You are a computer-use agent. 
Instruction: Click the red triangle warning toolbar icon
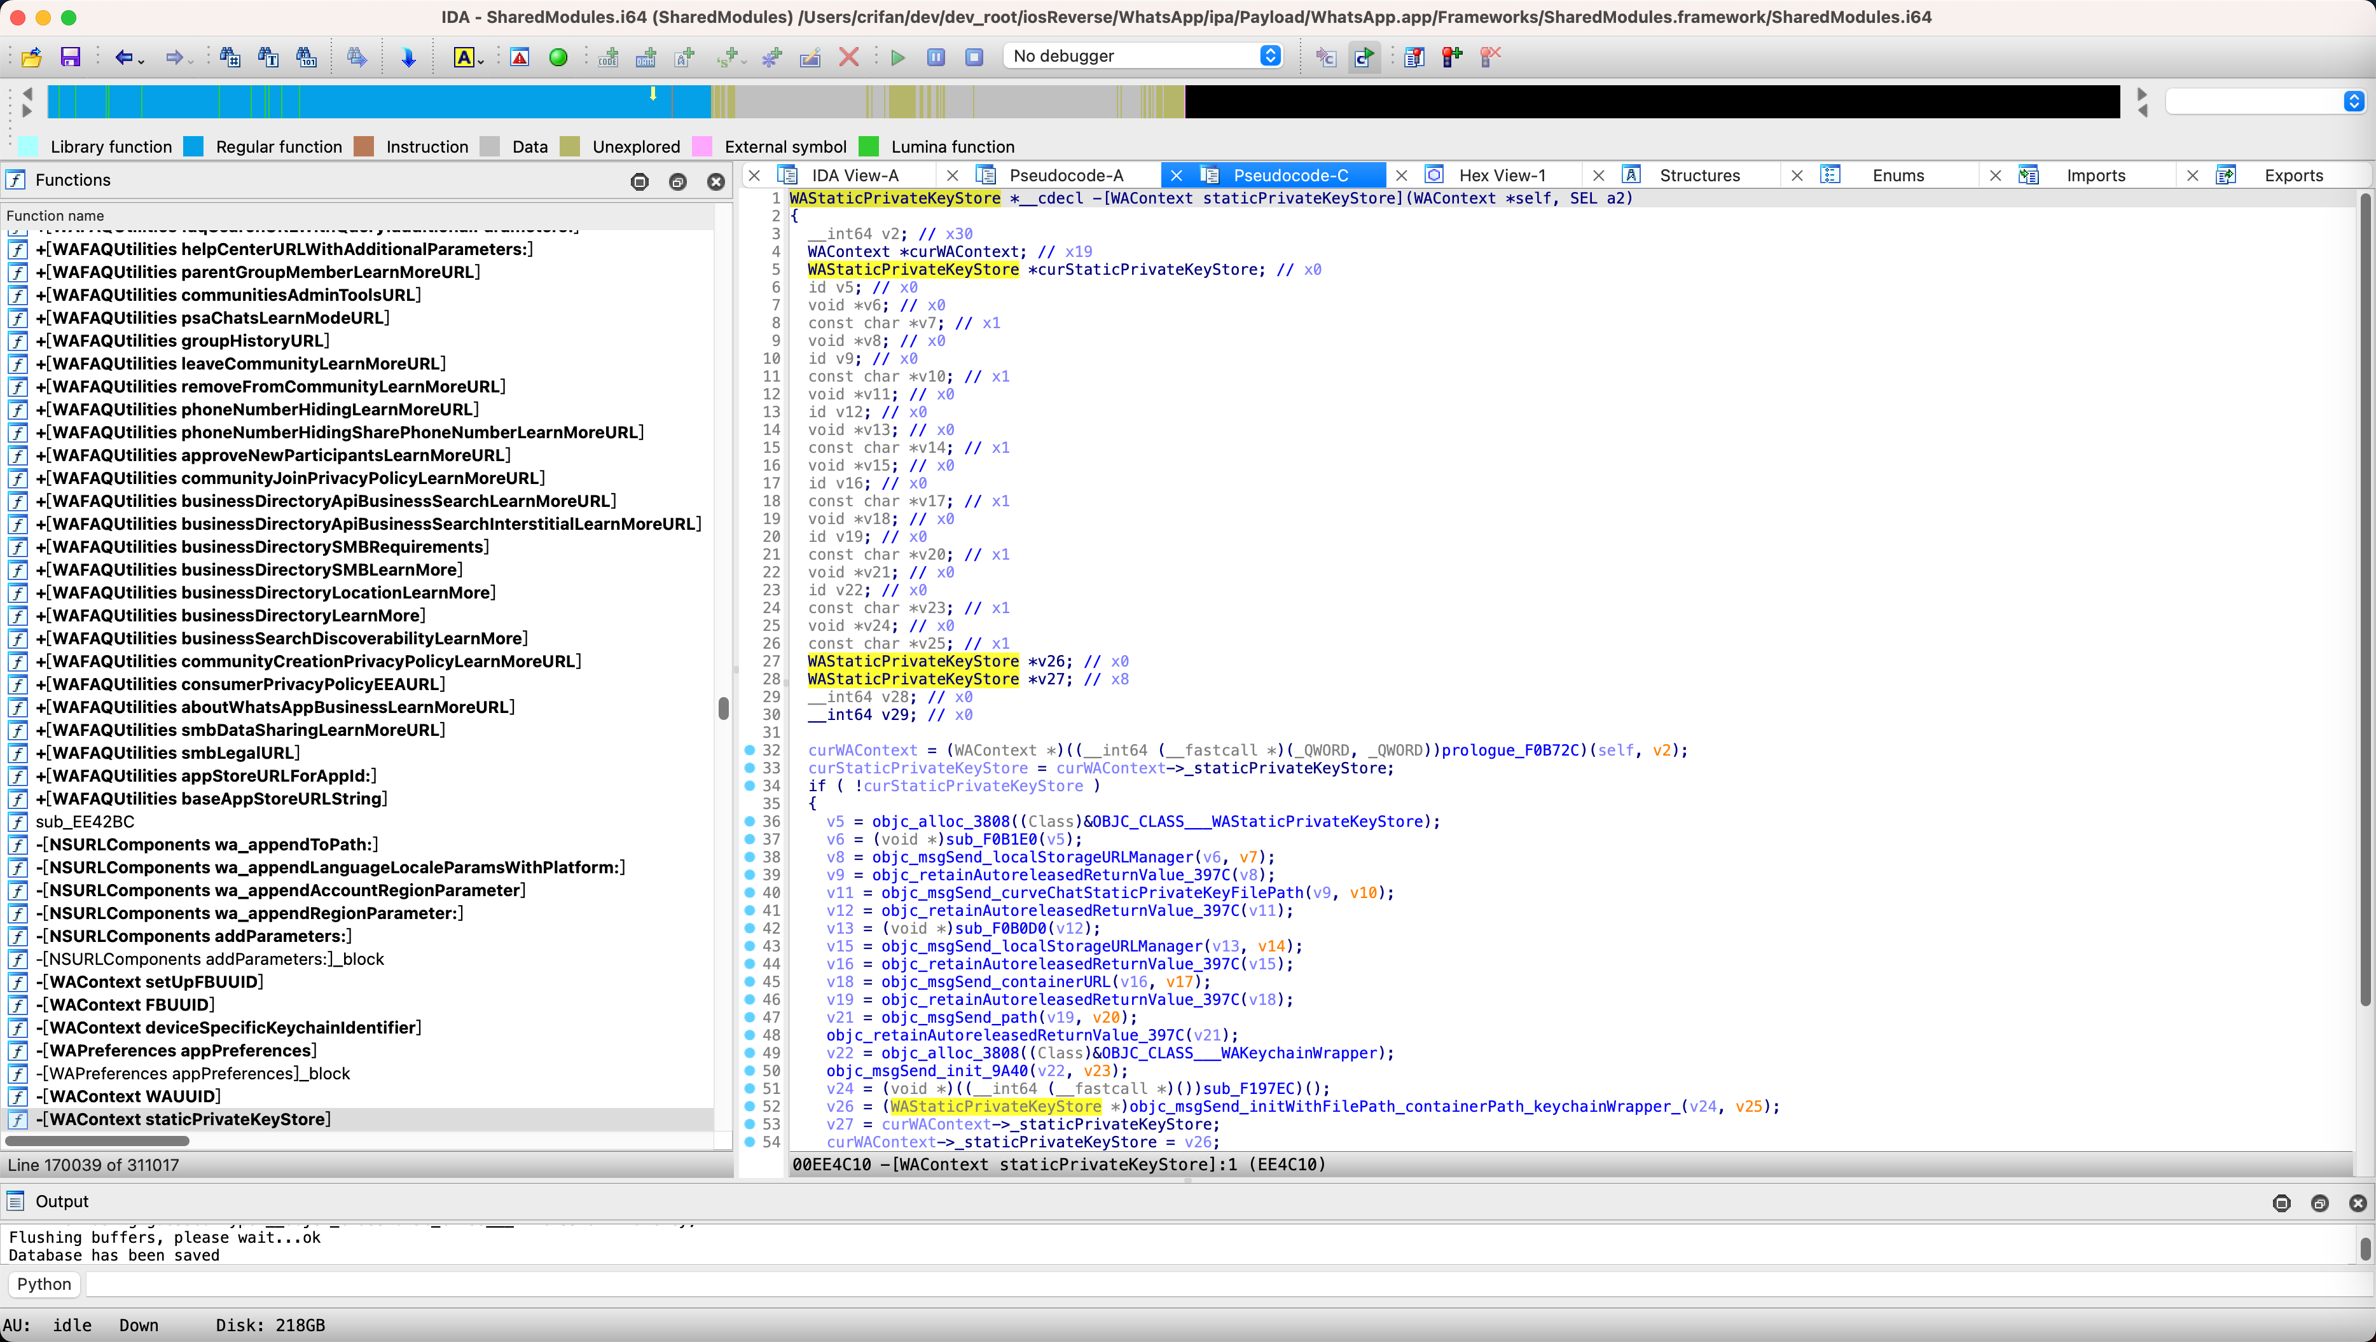(520, 57)
